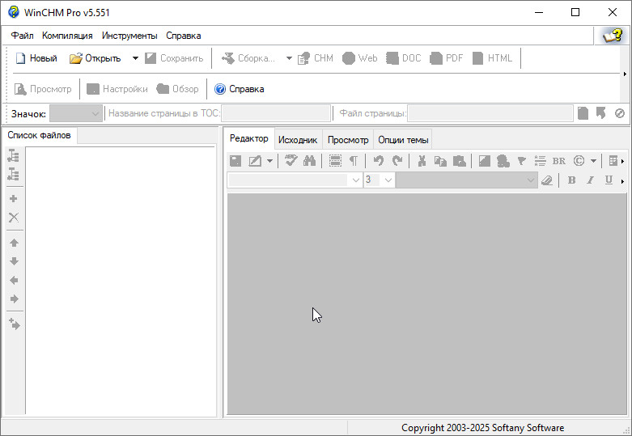Toggle bold formatting button
This screenshot has height=436, width=632.
571,180
